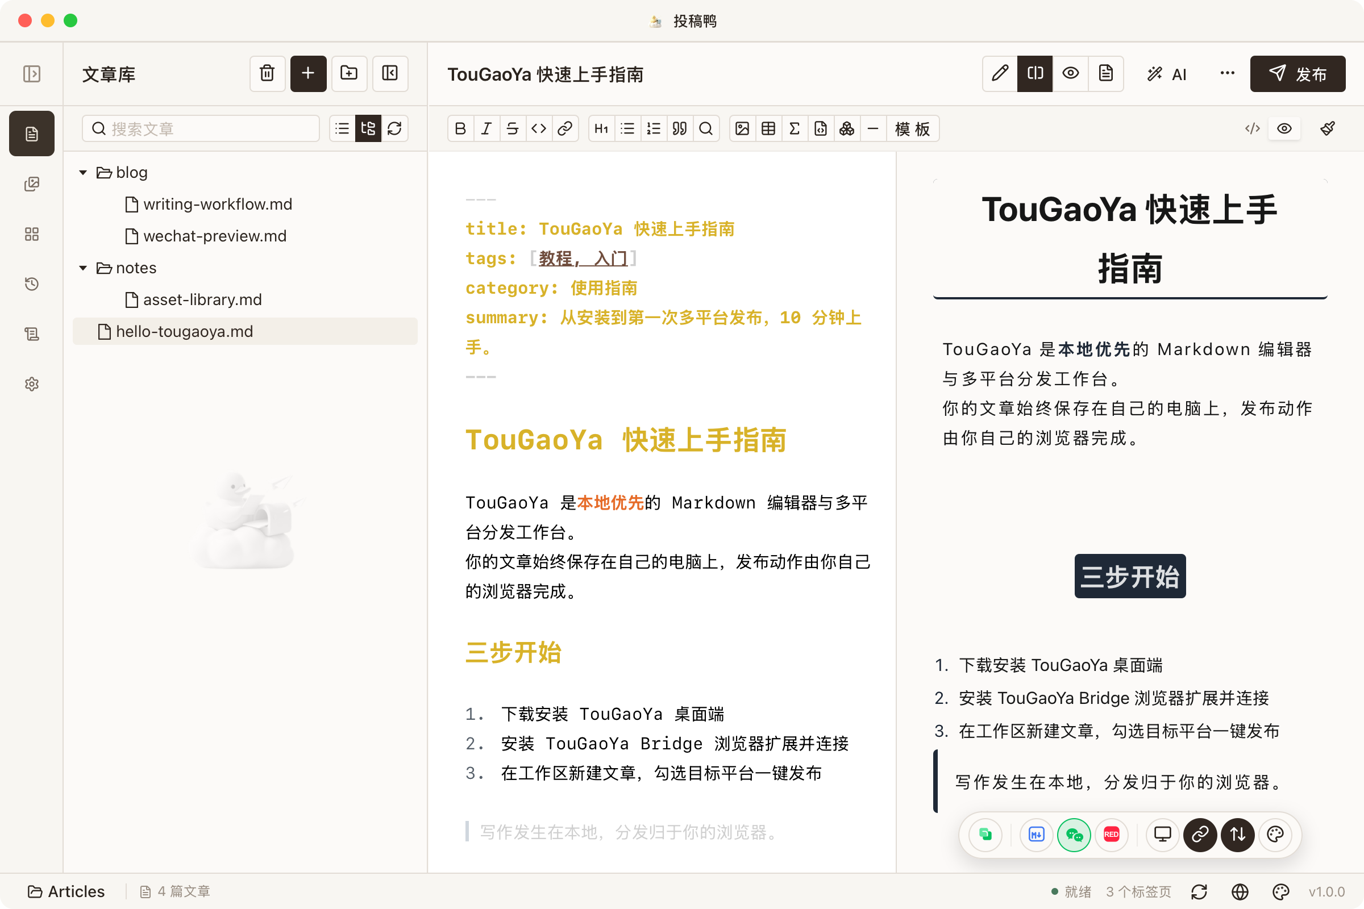
Task: Insert a horizontal rule
Action: [x=873, y=129]
